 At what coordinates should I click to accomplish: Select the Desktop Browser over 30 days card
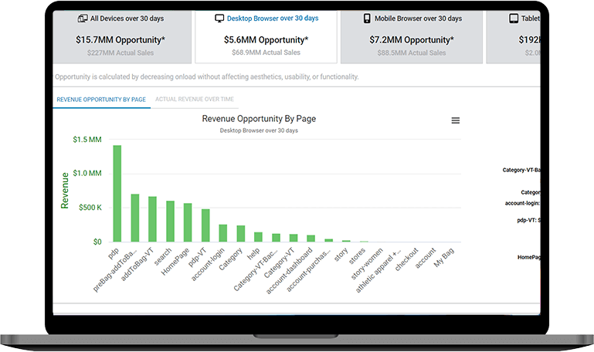click(266, 36)
